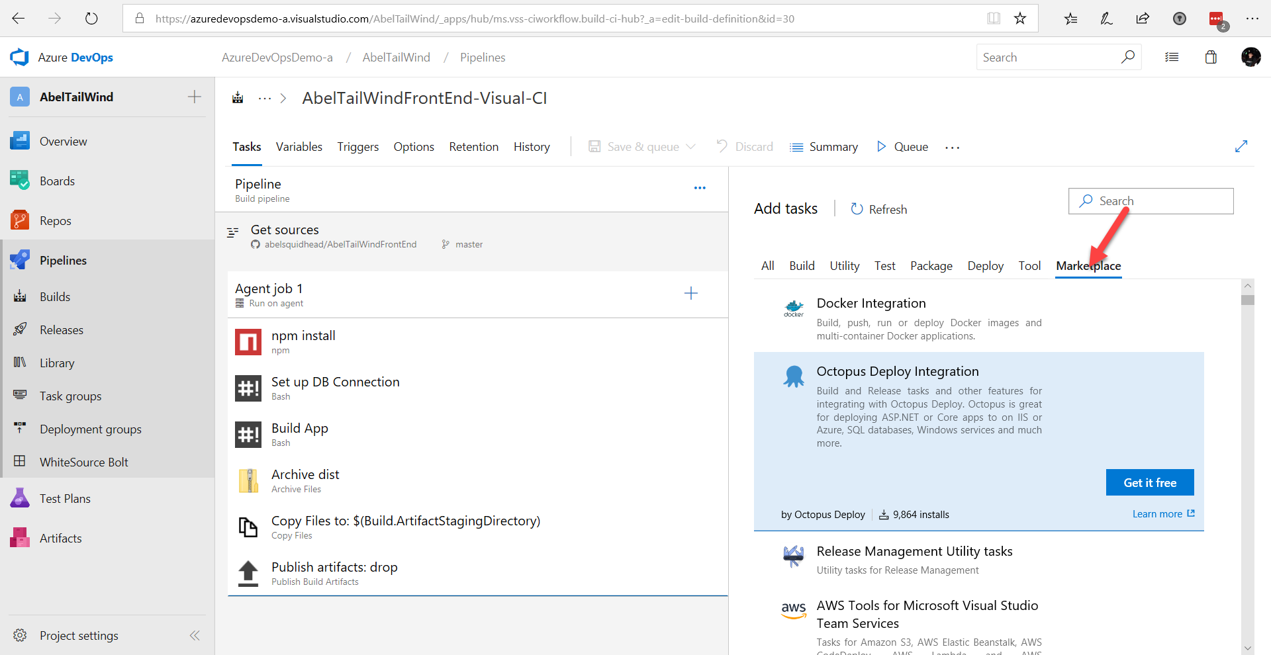
Task: Click Get it free for Octopus Deploy
Action: [1150, 483]
